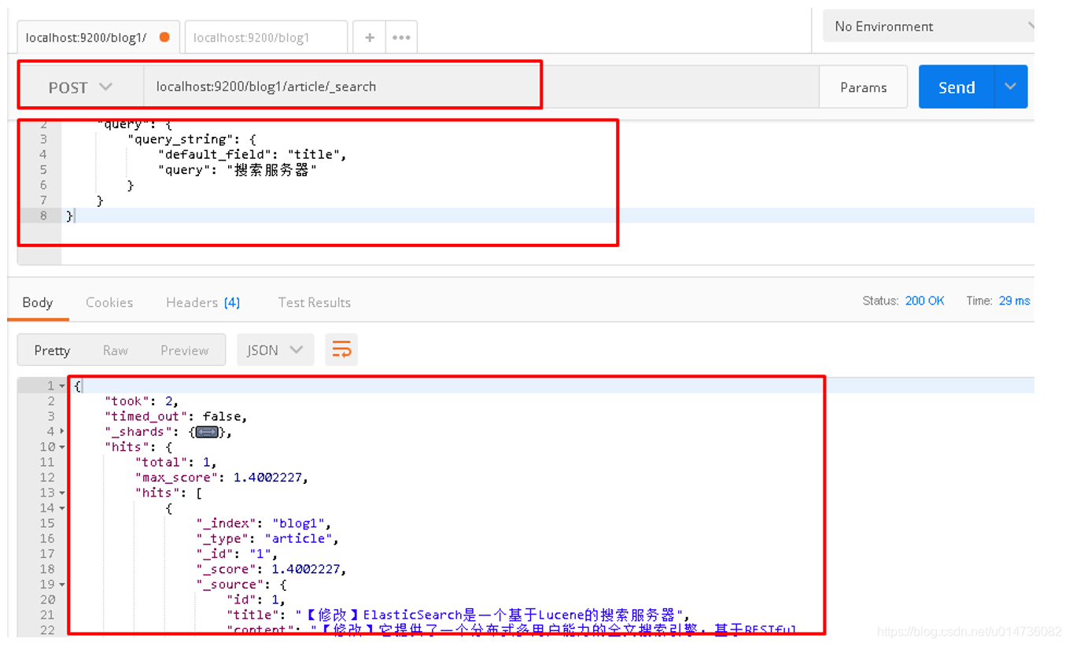
Task: Collapse the hits array at line 13
Action: pos(62,493)
